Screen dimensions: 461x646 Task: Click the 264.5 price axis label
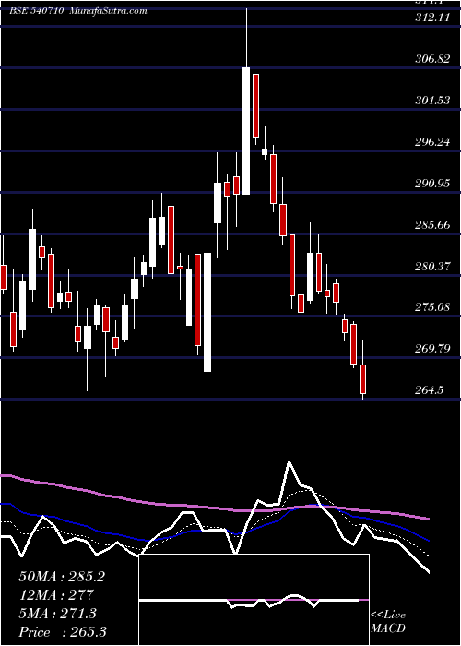(430, 389)
